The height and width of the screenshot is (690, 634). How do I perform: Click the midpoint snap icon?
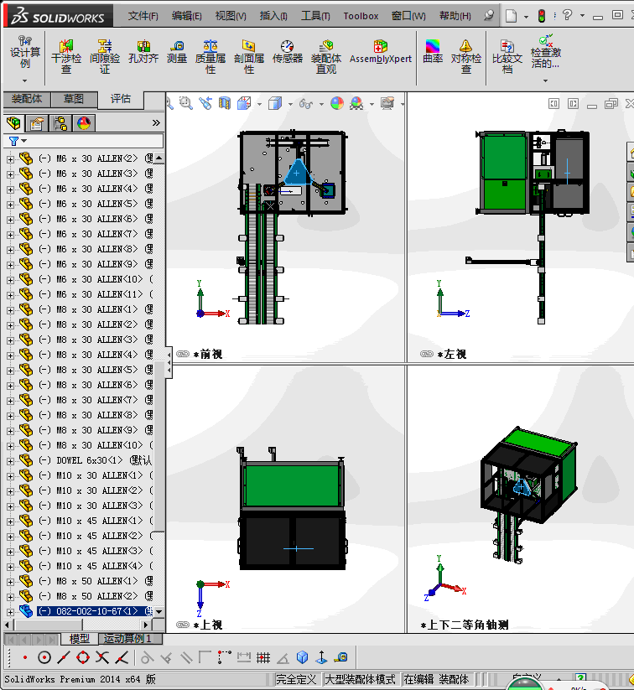[64, 657]
